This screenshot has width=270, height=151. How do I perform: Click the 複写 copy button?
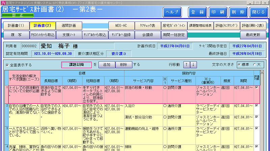tap(16, 35)
